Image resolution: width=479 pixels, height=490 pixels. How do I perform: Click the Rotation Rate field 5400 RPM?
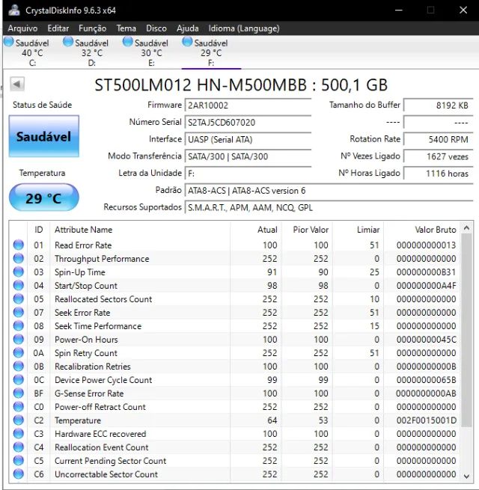pos(439,139)
